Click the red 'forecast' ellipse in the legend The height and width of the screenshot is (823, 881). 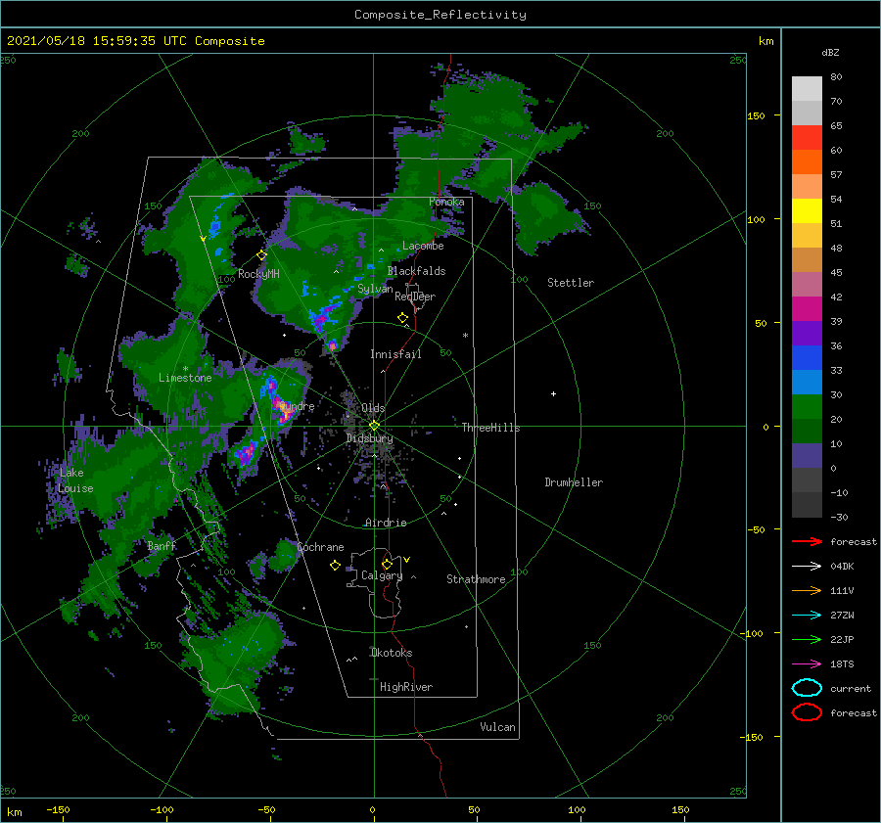[x=807, y=712]
